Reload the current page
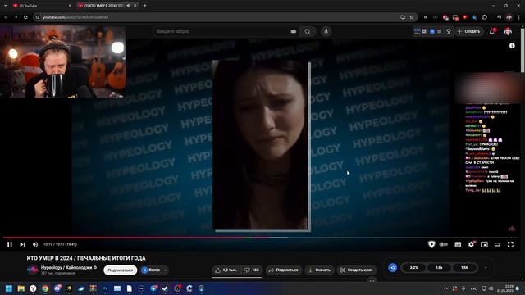Screen dimensions: 525x295 click(x=25, y=17)
